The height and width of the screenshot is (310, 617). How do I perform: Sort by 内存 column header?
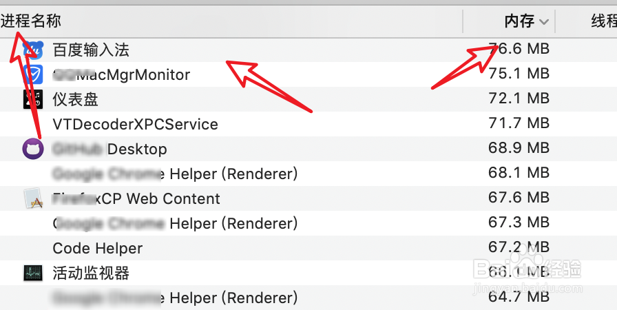pyautogui.click(x=519, y=21)
